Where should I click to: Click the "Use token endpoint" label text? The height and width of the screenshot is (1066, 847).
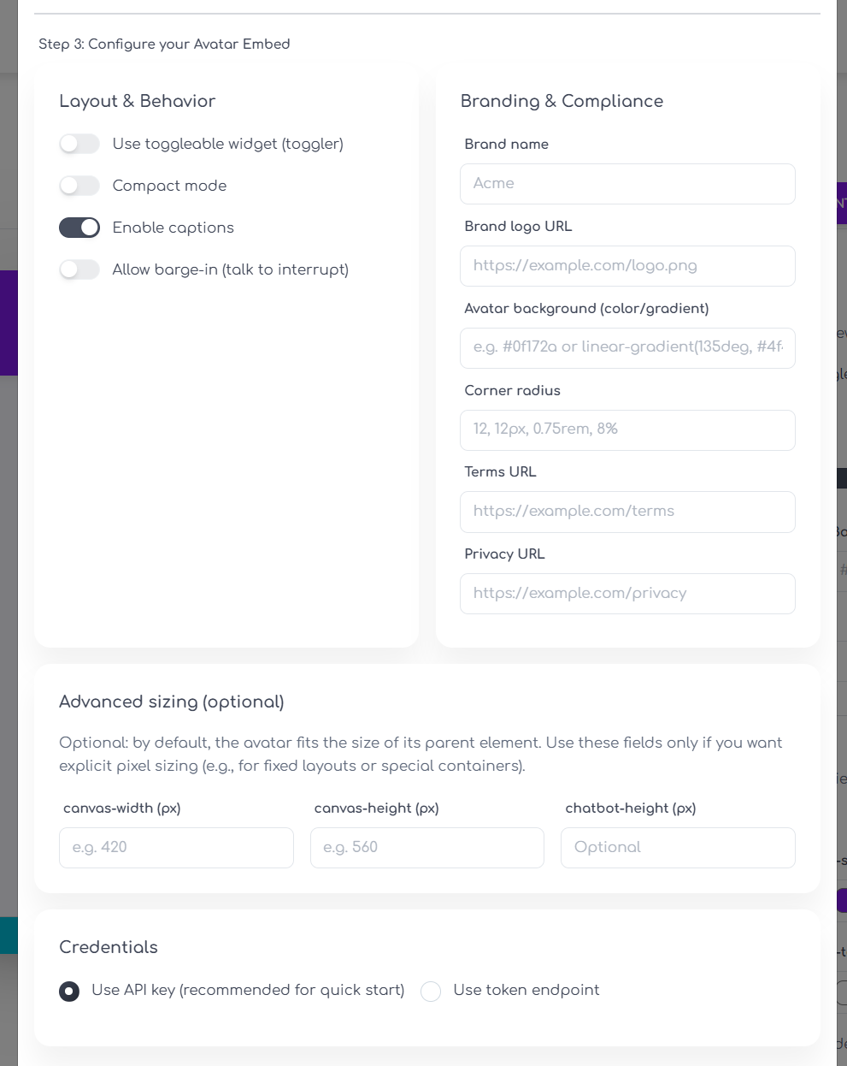click(x=526, y=990)
